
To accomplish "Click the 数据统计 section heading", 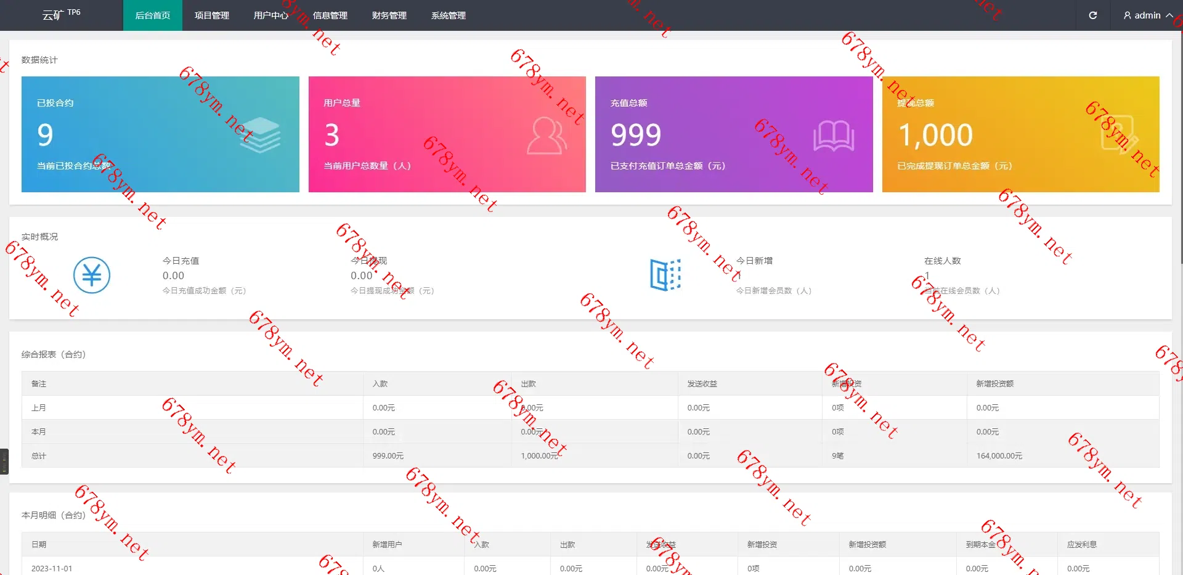I will pos(39,60).
